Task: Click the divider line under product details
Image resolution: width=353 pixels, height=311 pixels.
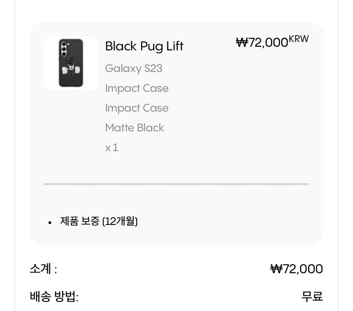Action: (176, 184)
